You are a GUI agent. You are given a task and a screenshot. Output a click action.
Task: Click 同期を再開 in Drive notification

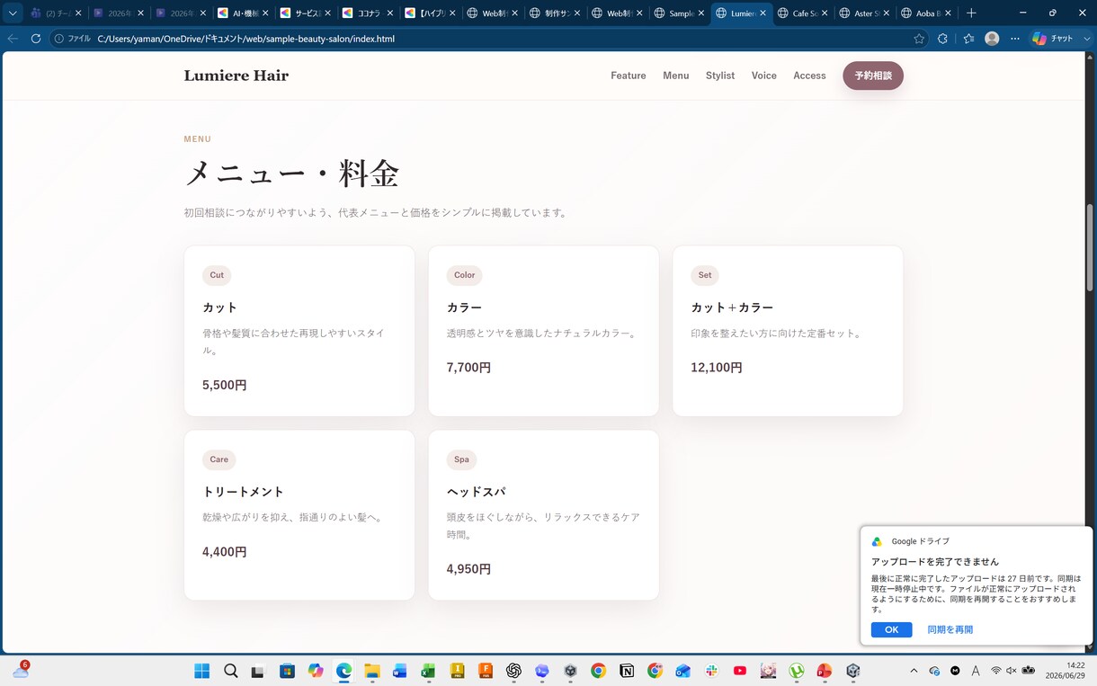[950, 629]
